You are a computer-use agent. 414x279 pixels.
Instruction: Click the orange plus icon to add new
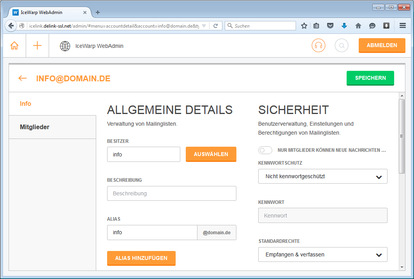pyautogui.click(x=37, y=46)
